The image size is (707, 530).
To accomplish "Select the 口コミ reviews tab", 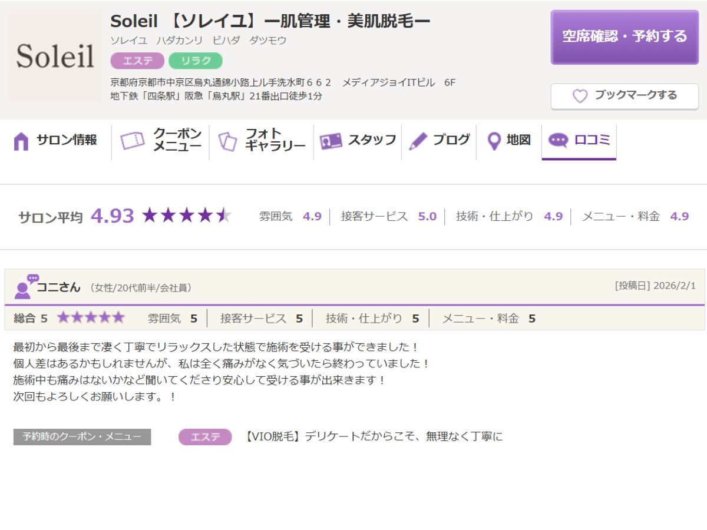I will tap(579, 141).
